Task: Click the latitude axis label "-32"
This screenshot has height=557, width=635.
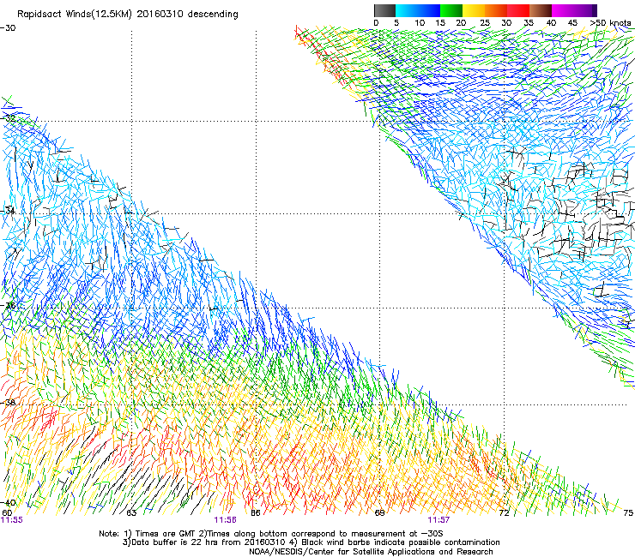Action: (8, 118)
